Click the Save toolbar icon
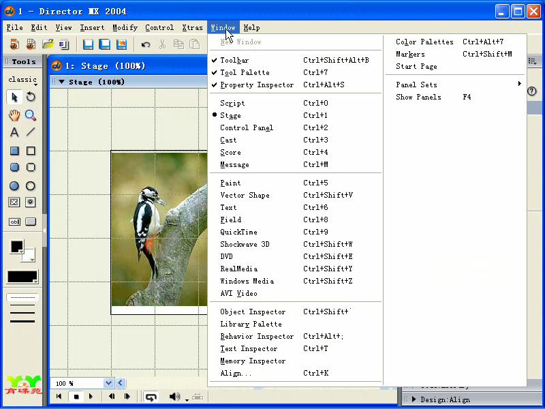Viewport: 545px width, 409px height. click(88, 44)
